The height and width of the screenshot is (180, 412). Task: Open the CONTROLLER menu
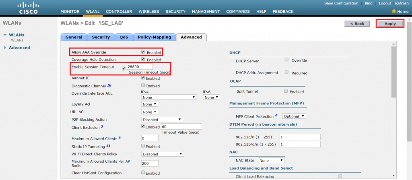click(x=120, y=12)
